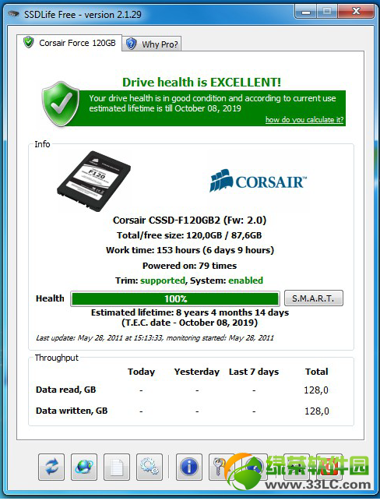Image resolution: width=380 pixels, height=501 pixels.
Task: Click the blank document toolbar button
Action: (117, 467)
